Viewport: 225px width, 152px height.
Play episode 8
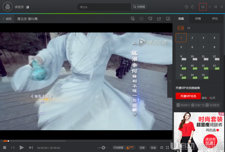tap(214, 47)
